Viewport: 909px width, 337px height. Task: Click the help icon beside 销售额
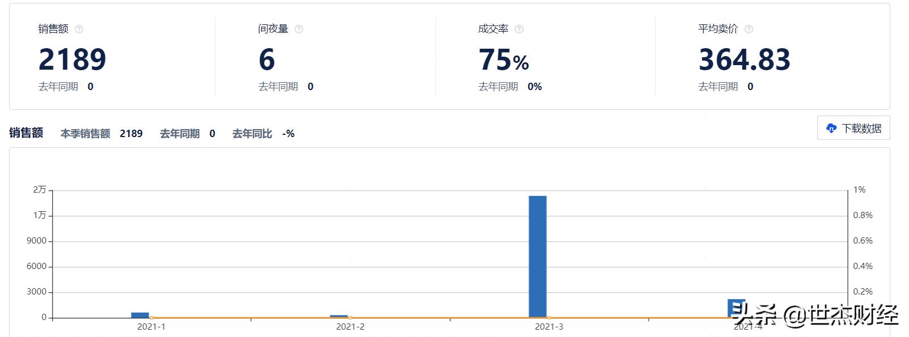click(79, 29)
